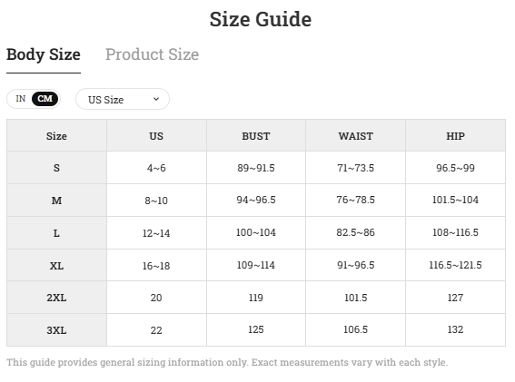Click the HIP column header
Screen dimensions: 515x382
click(x=455, y=135)
